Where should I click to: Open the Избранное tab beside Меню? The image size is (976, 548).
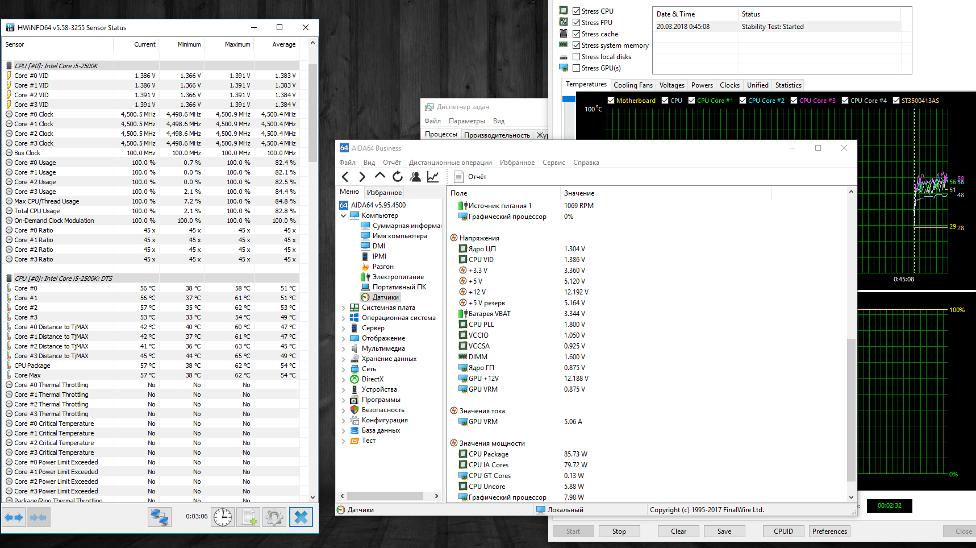[x=384, y=192]
